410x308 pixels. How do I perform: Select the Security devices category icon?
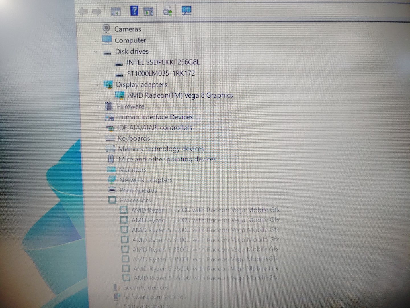click(115, 287)
